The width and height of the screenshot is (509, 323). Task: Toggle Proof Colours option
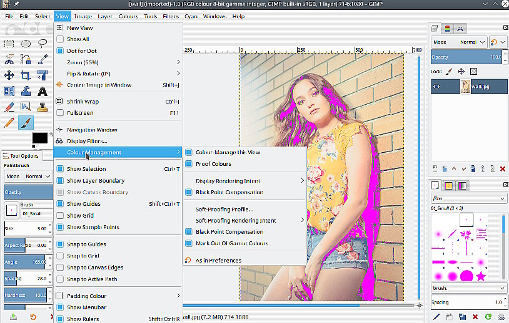click(x=213, y=164)
